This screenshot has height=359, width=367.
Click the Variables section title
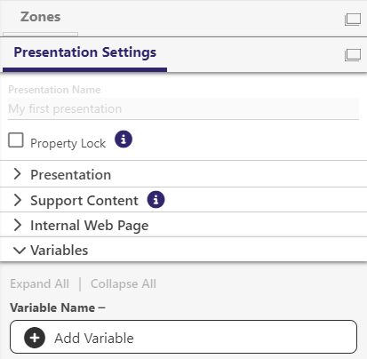click(60, 251)
